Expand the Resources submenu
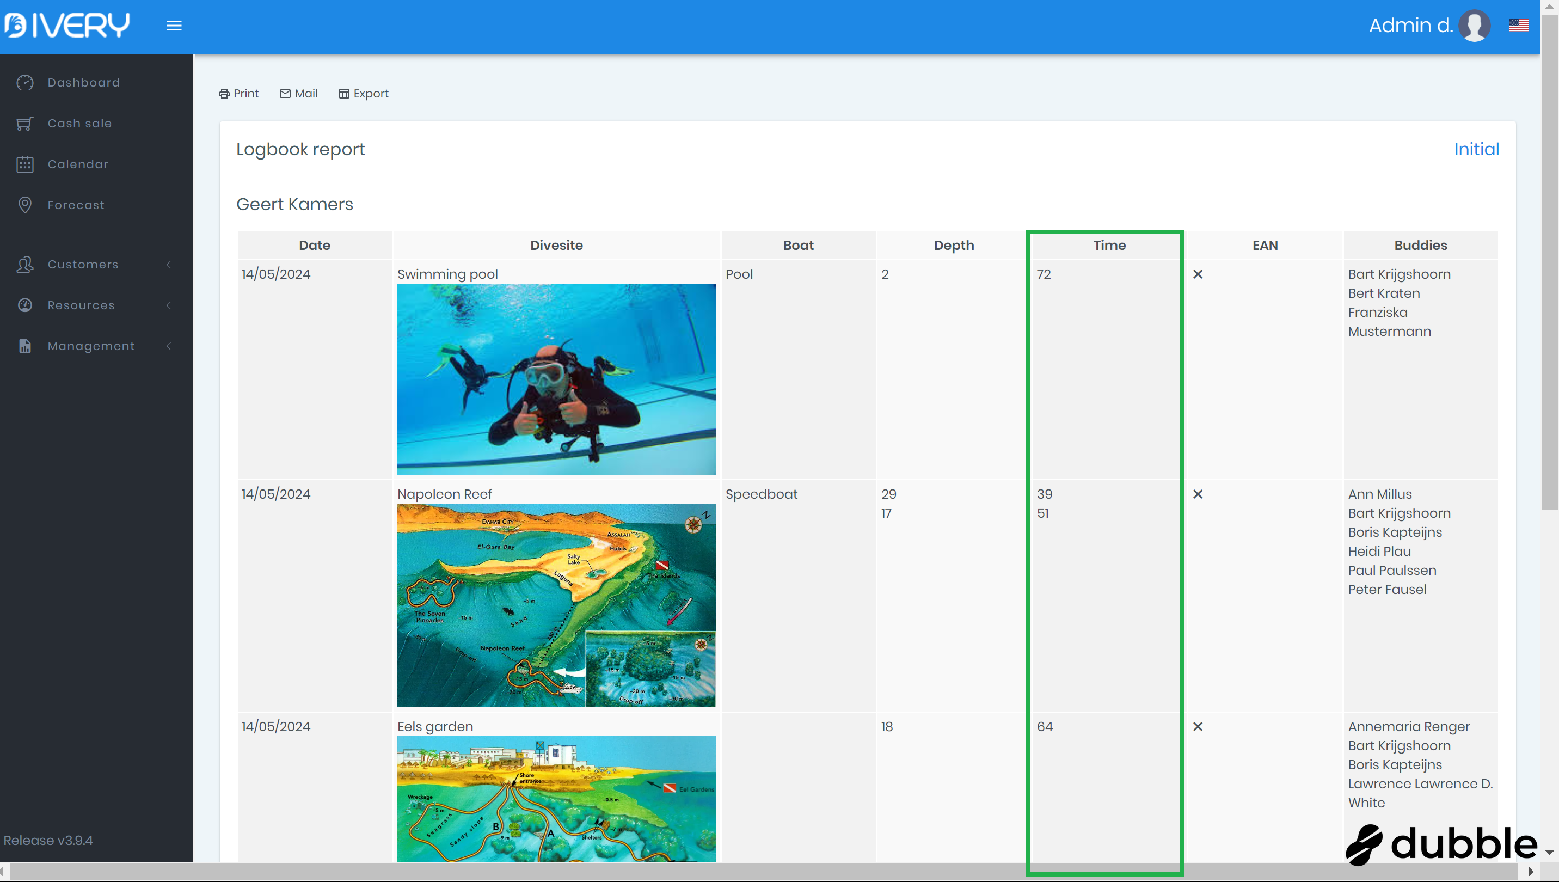The width and height of the screenshot is (1559, 882). click(169, 305)
